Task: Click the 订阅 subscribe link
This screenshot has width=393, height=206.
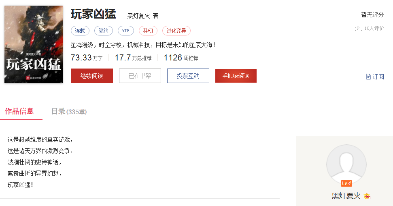Action: point(378,77)
